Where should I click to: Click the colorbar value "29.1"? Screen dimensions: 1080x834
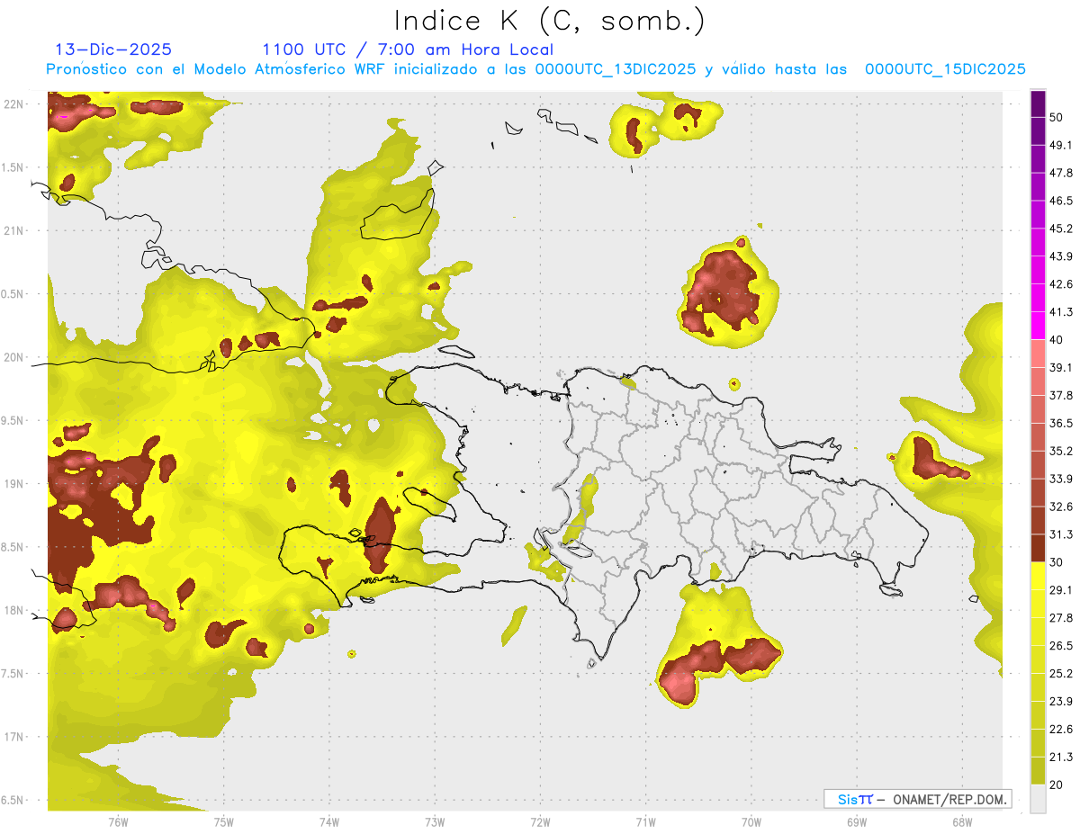1061,589
